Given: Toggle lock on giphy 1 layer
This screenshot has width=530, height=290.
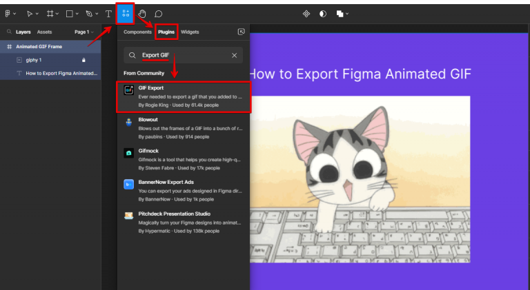Looking at the screenshot, I should coord(84,60).
